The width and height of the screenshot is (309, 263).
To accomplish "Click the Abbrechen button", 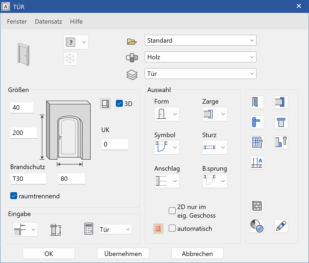I will point(197,254).
